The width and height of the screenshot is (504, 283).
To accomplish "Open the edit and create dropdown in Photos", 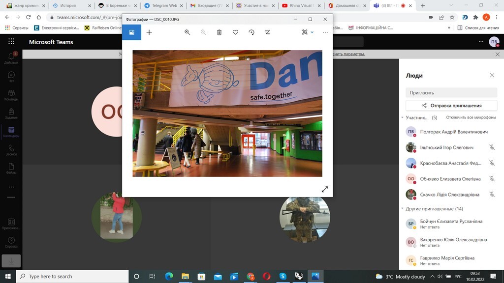I will 308,32.
